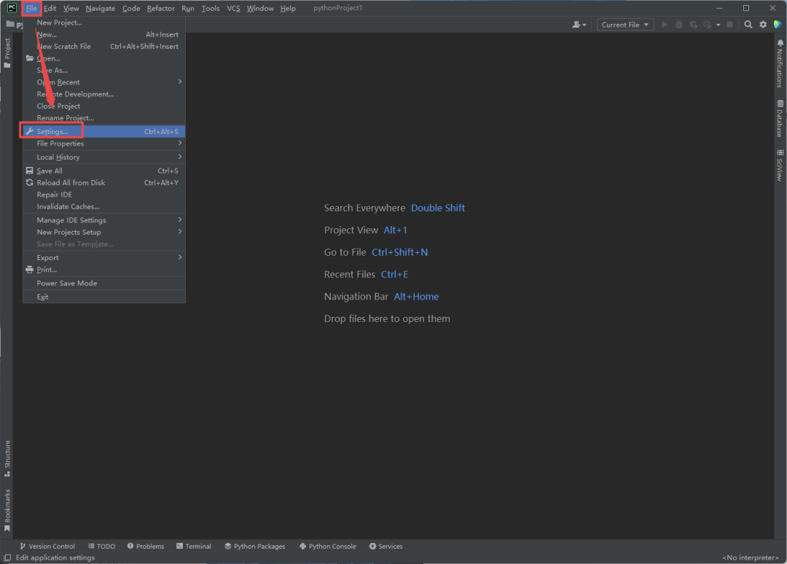Open the Terminal tab at bottom
The image size is (787, 564).
(194, 547)
